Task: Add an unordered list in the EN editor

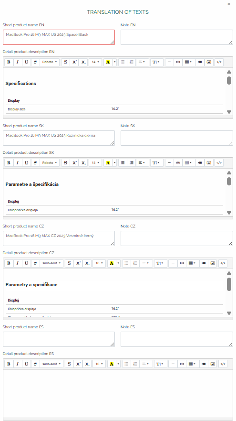Action: tap(123, 62)
